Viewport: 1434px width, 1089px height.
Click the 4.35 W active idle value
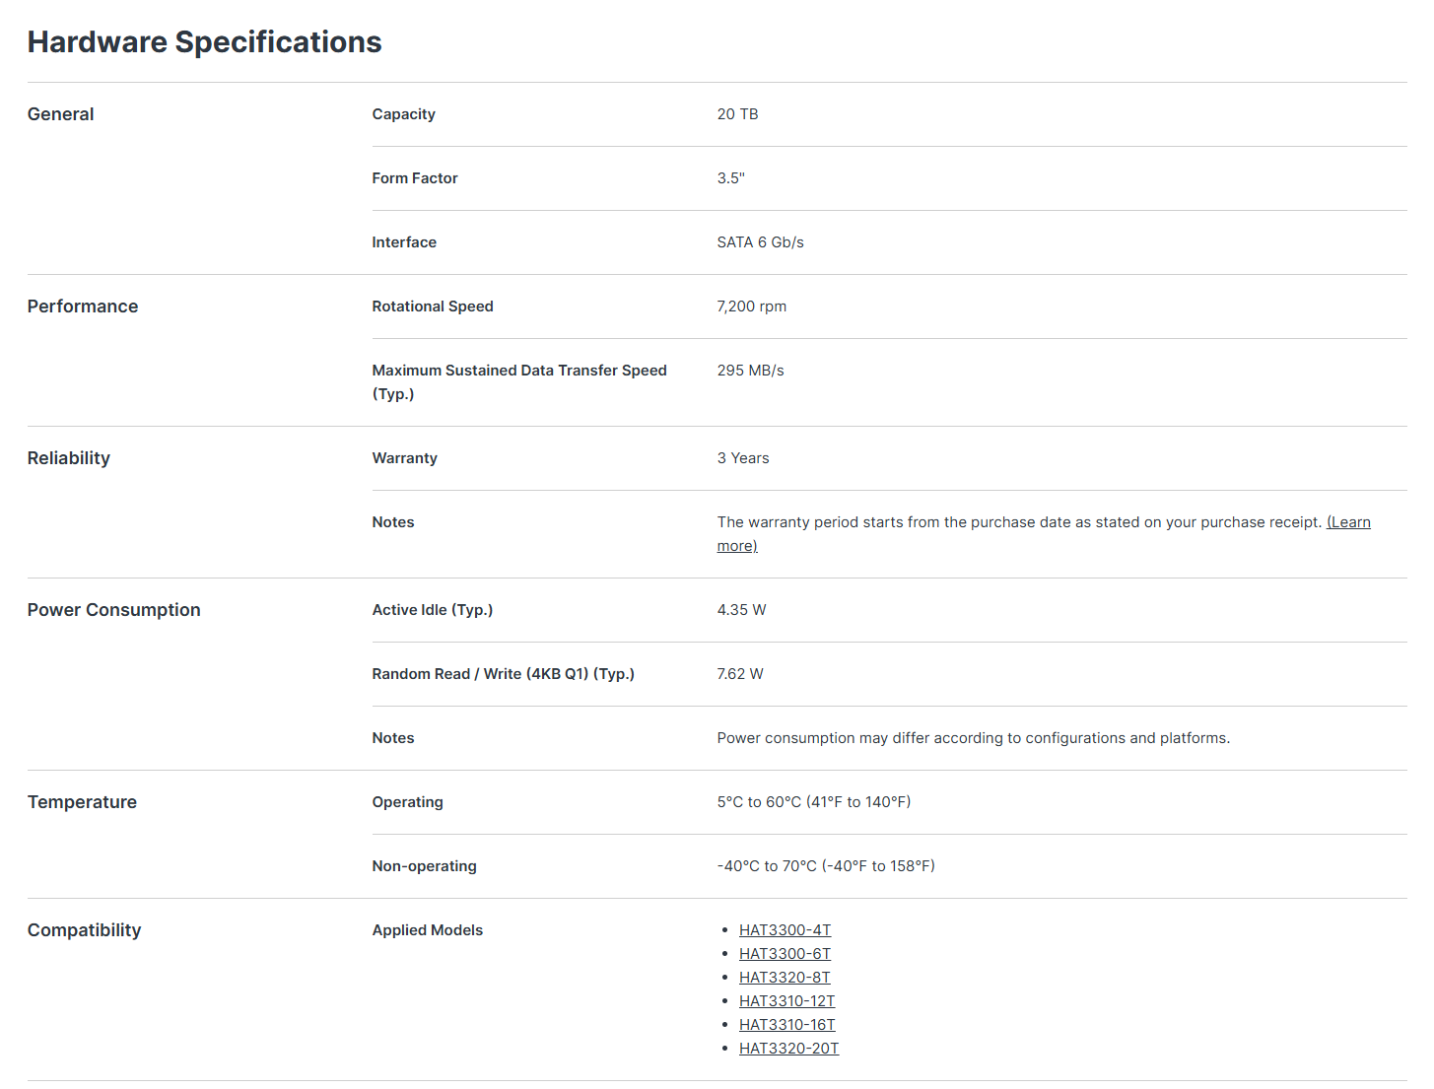coord(741,610)
